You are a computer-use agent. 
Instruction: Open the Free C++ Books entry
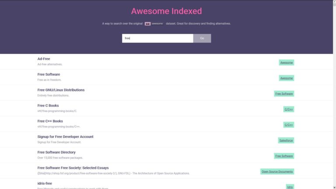[x=50, y=121]
